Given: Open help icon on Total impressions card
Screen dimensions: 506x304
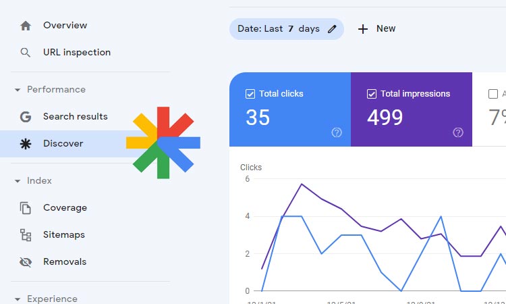Looking at the screenshot, I should 458,132.
